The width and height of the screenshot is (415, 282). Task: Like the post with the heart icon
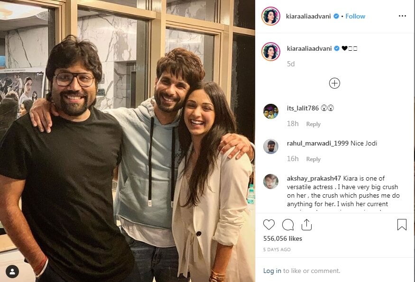[268, 225]
